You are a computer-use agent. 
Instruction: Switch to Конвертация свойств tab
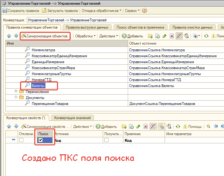(26, 118)
